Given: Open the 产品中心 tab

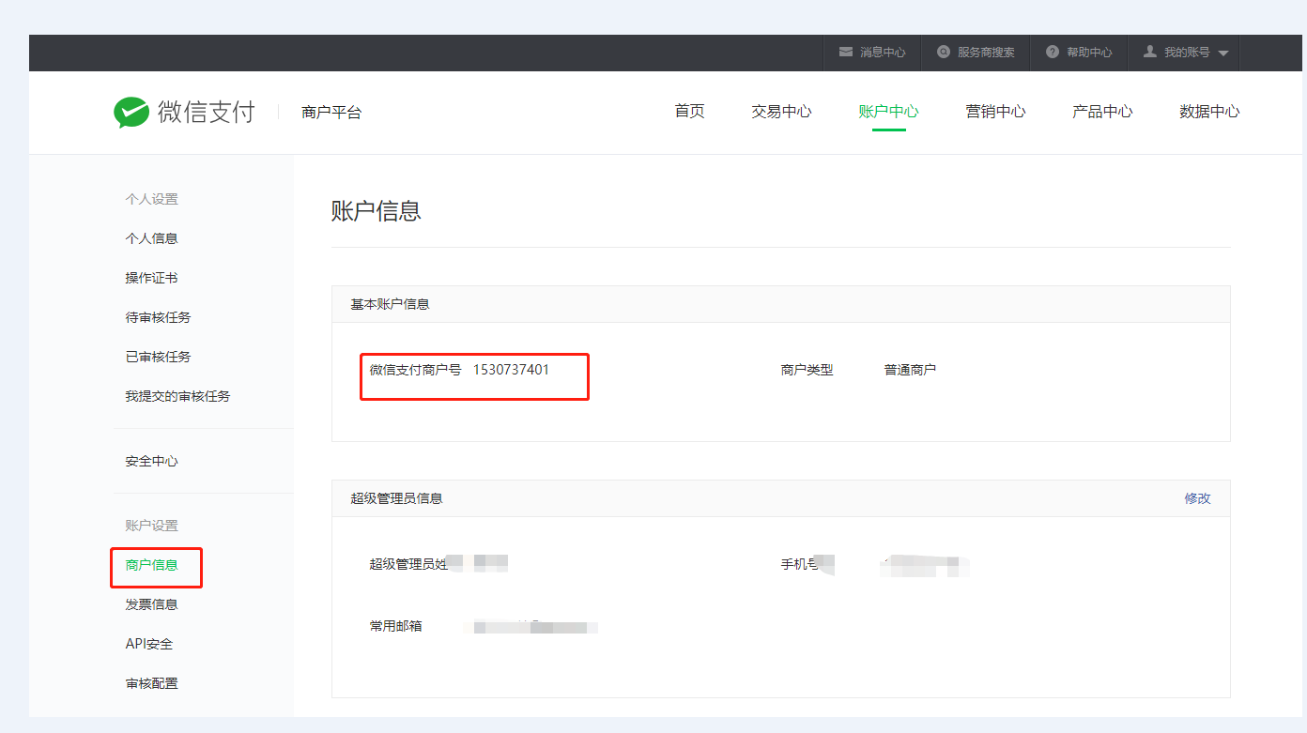Looking at the screenshot, I should 1102,112.
